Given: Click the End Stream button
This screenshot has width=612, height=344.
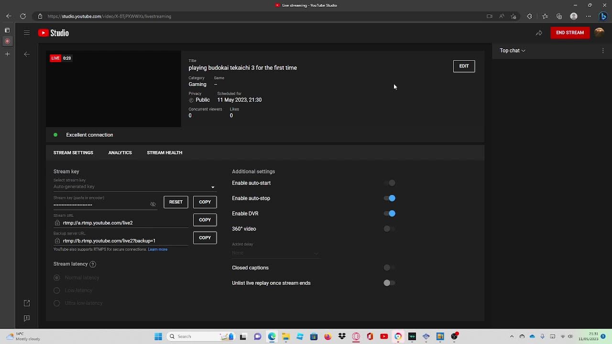Looking at the screenshot, I should pos(570,33).
